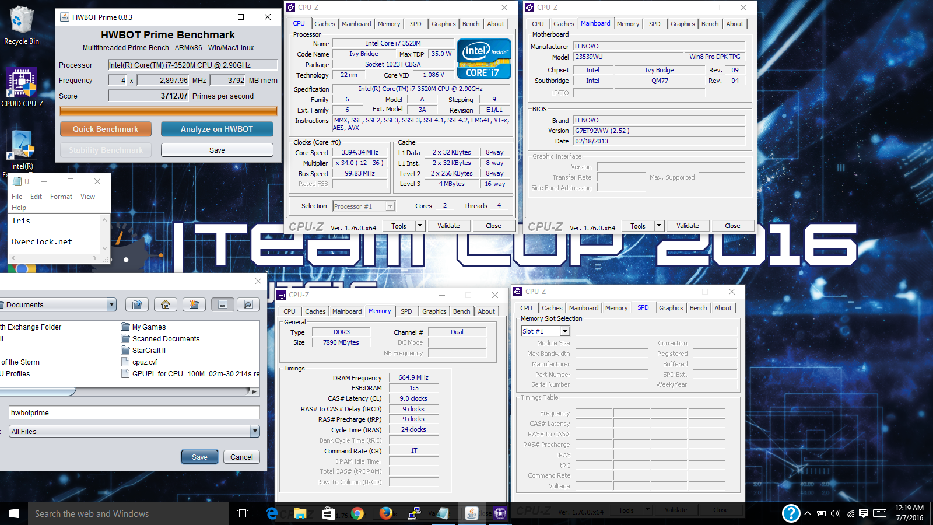
Task: Confirm Save in the file dialog
Action: click(x=199, y=457)
